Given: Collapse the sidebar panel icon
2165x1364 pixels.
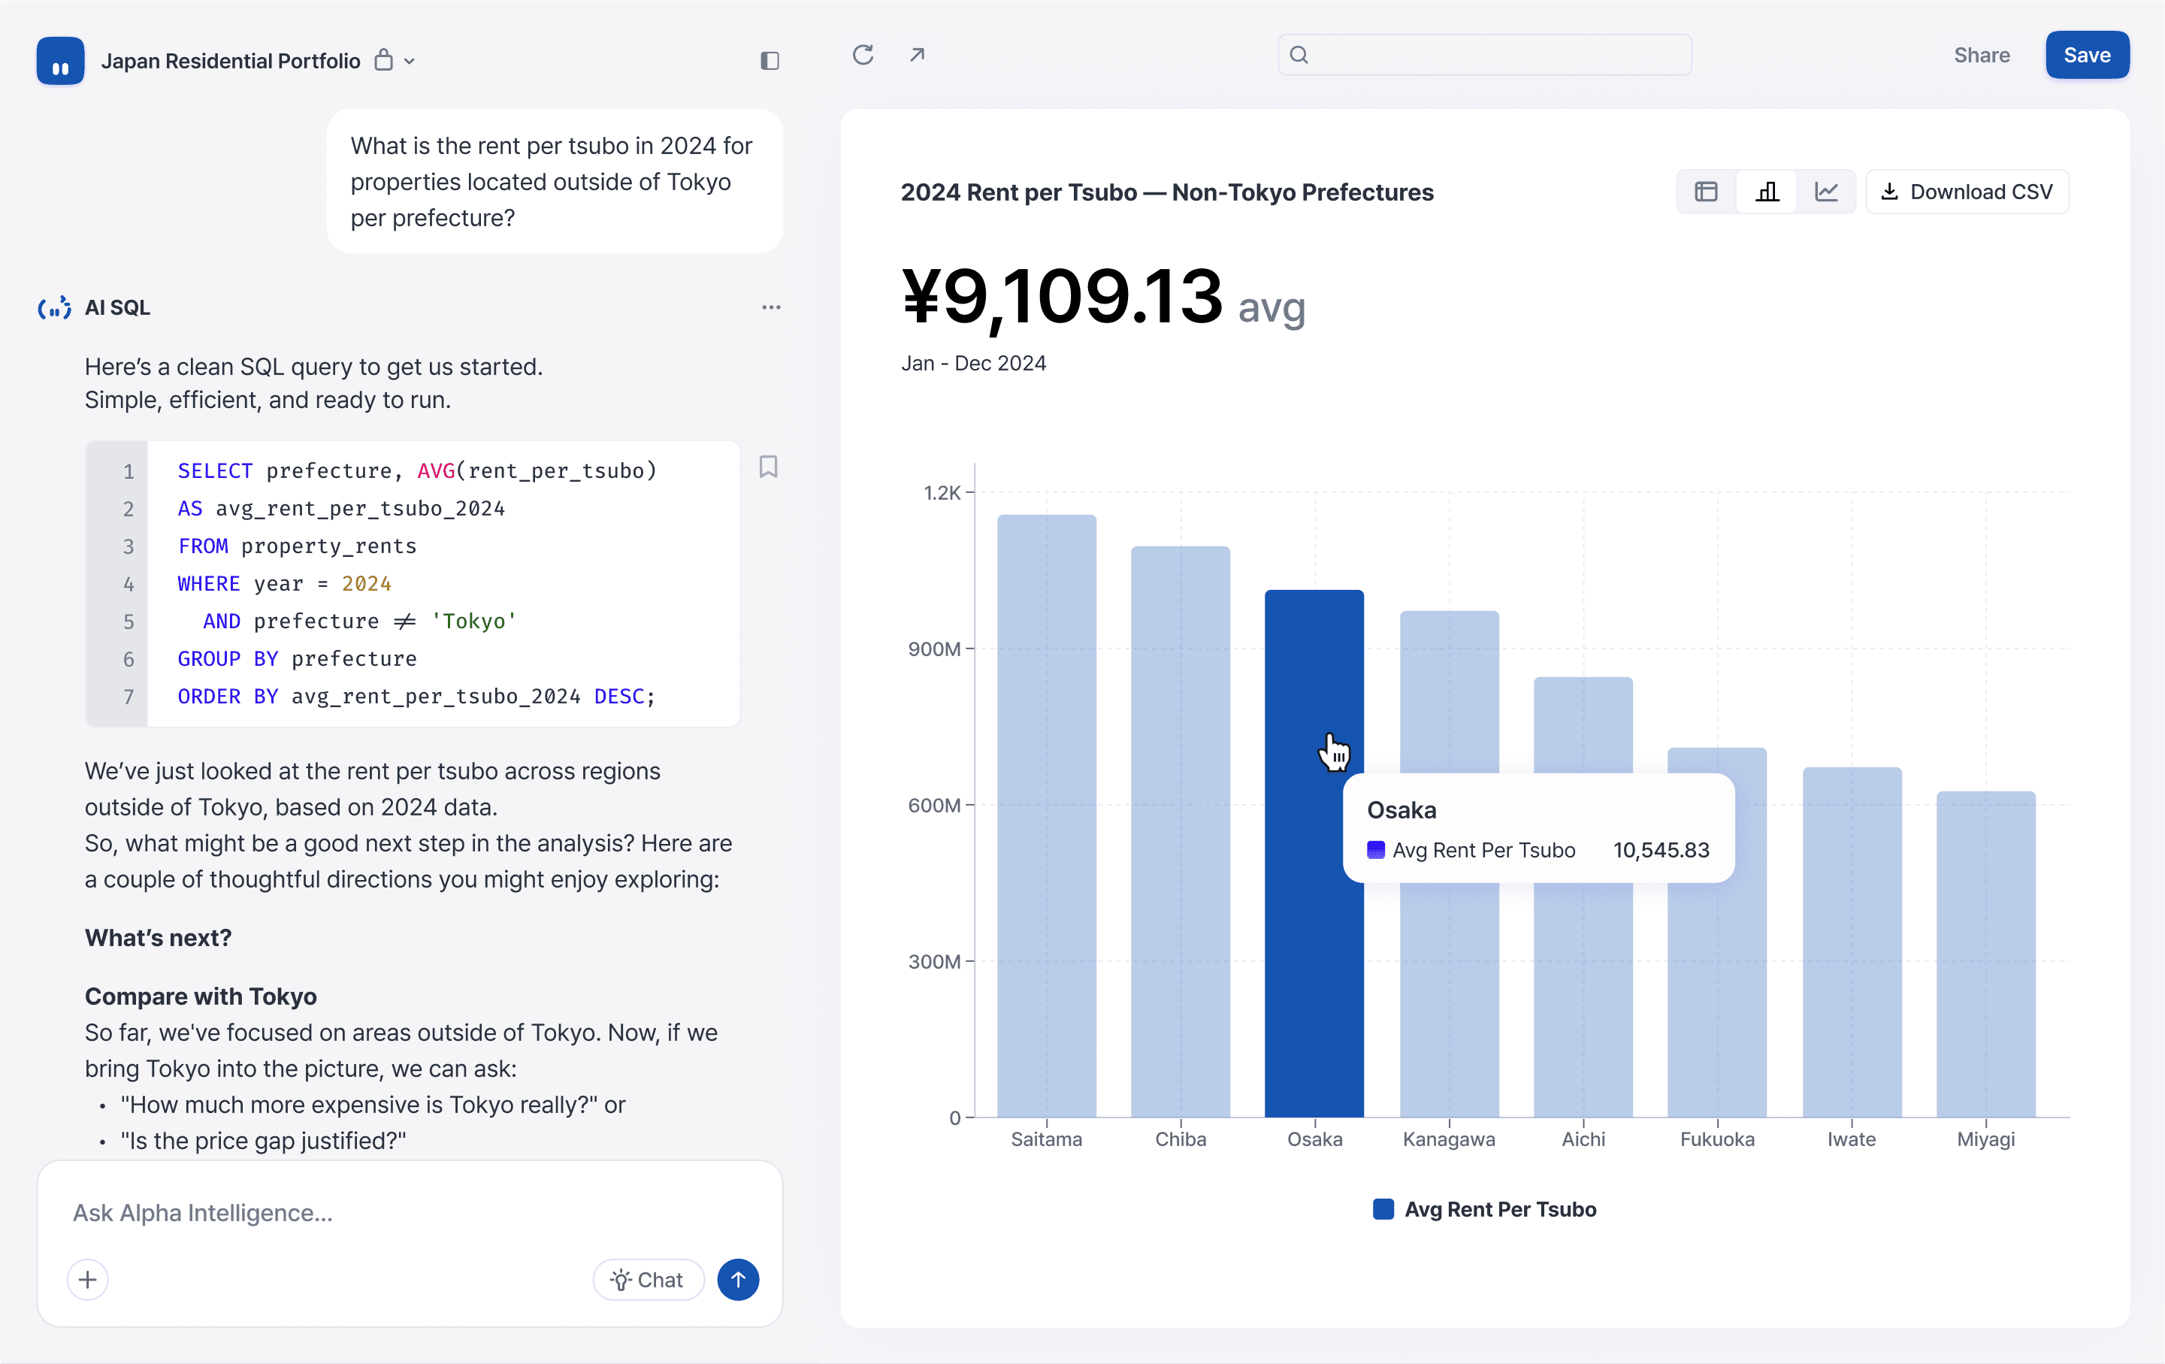Looking at the screenshot, I should click(x=770, y=60).
